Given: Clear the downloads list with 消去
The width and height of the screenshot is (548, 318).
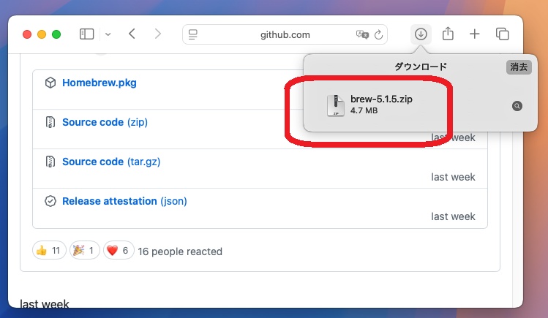Looking at the screenshot, I should (519, 67).
